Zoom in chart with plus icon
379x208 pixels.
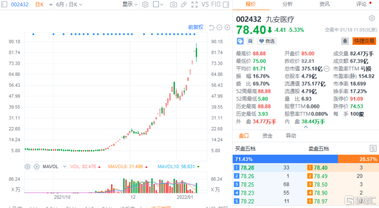[227, 27]
